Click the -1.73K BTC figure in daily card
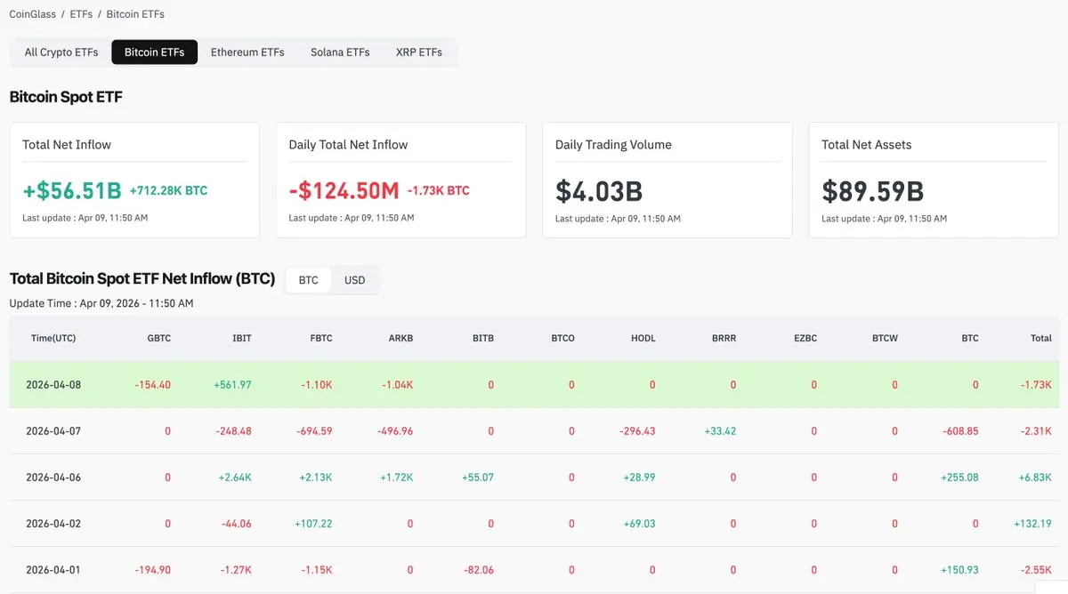Viewport: 1068px width, 594px height. pyautogui.click(x=439, y=190)
